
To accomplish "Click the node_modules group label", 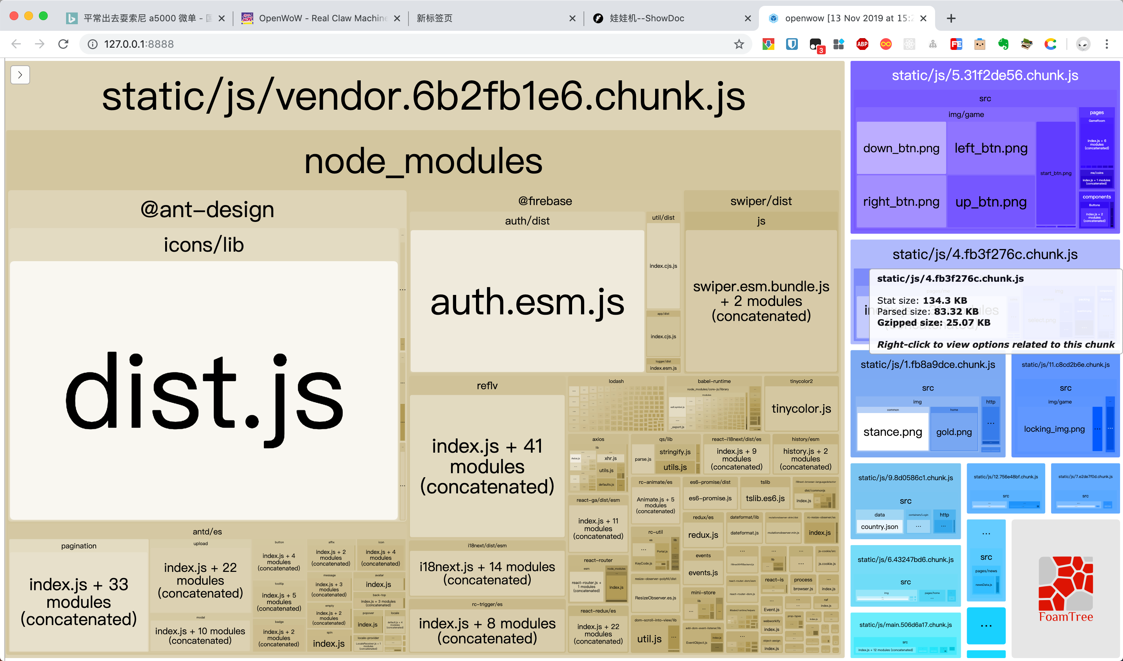I will 424,161.
